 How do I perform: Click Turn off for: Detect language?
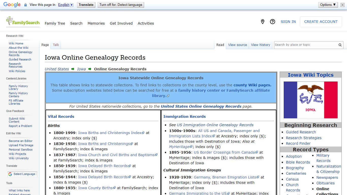point(121,5)
